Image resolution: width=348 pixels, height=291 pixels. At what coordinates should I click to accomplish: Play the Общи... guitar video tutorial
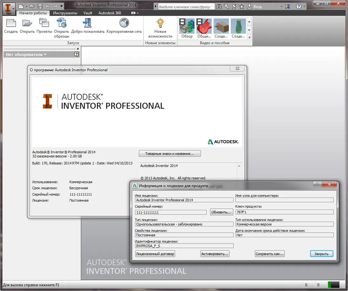point(204,28)
